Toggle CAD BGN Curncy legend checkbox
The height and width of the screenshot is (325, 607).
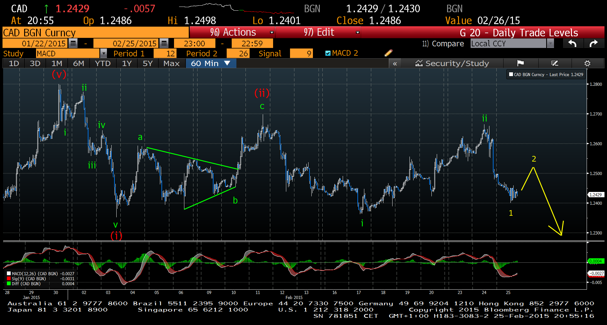[x=511, y=75]
